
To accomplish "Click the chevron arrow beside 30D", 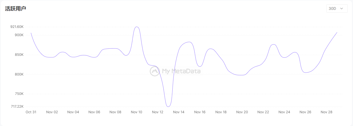I will click(342, 9).
